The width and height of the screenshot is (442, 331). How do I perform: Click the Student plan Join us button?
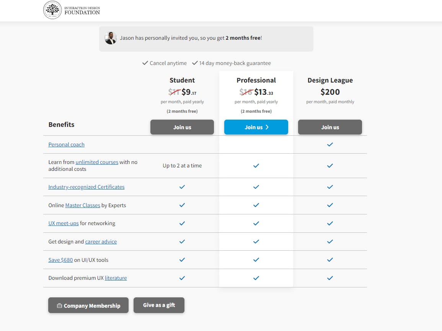pyautogui.click(x=182, y=127)
